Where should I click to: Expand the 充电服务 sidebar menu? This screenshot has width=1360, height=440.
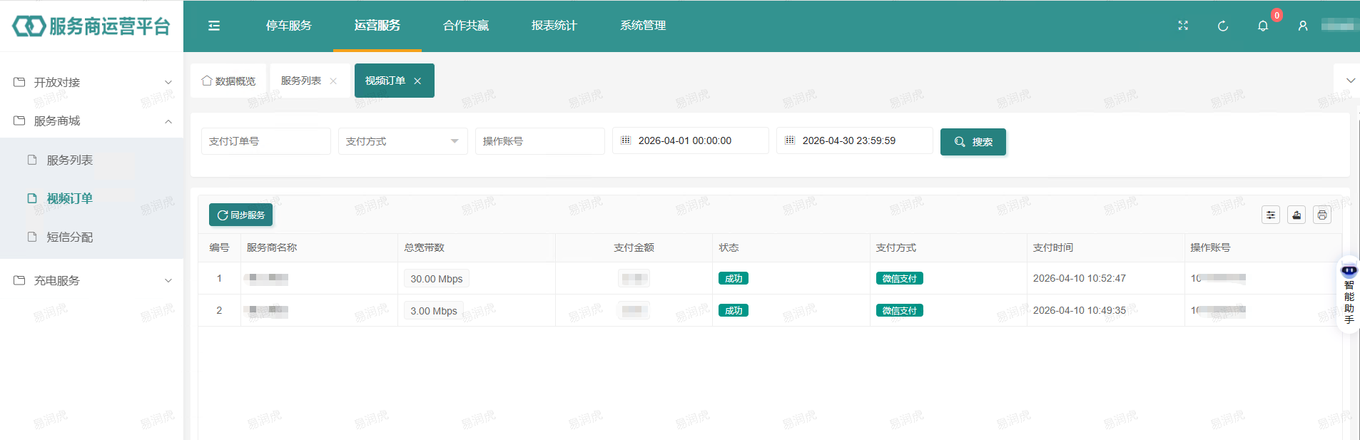point(91,280)
